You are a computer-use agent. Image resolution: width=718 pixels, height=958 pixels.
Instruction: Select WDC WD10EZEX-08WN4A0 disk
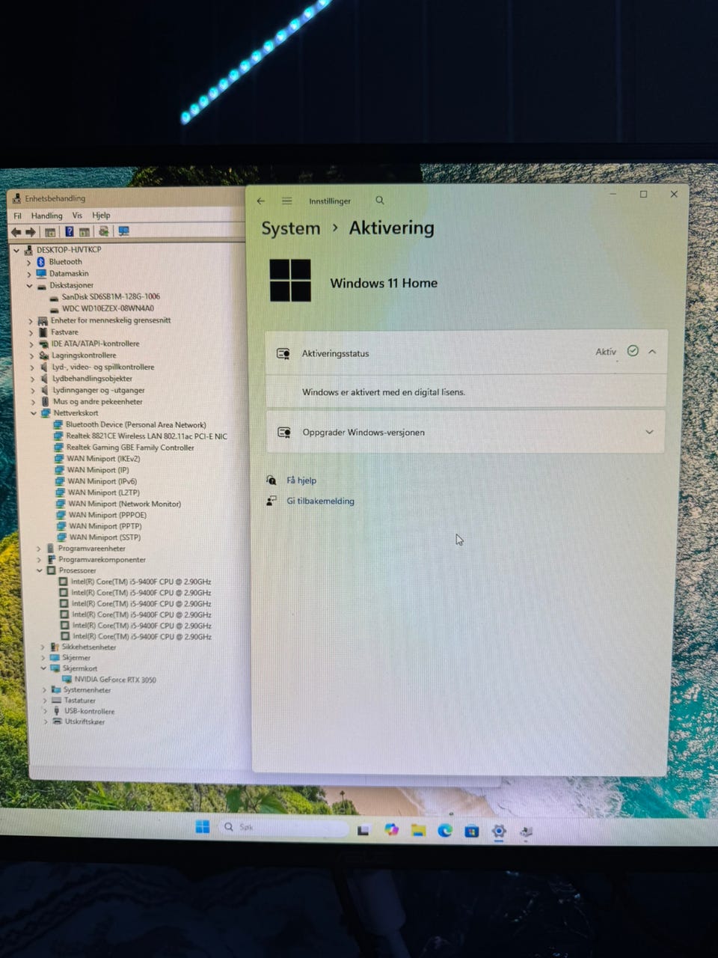tap(108, 308)
